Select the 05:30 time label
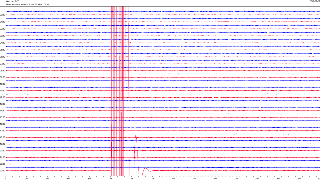320x180 pixels. pyautogui.click(x=2, y=50)
